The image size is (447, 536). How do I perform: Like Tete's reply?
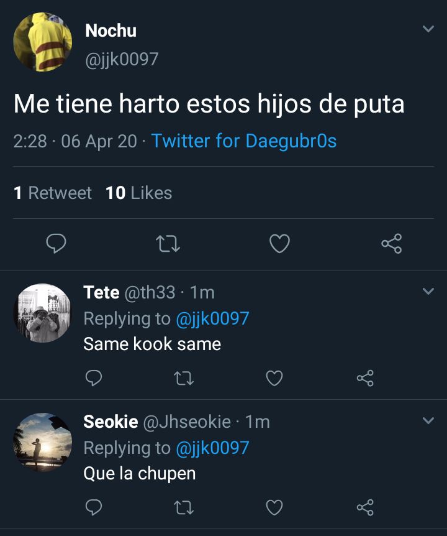click(x=274, y=379)
